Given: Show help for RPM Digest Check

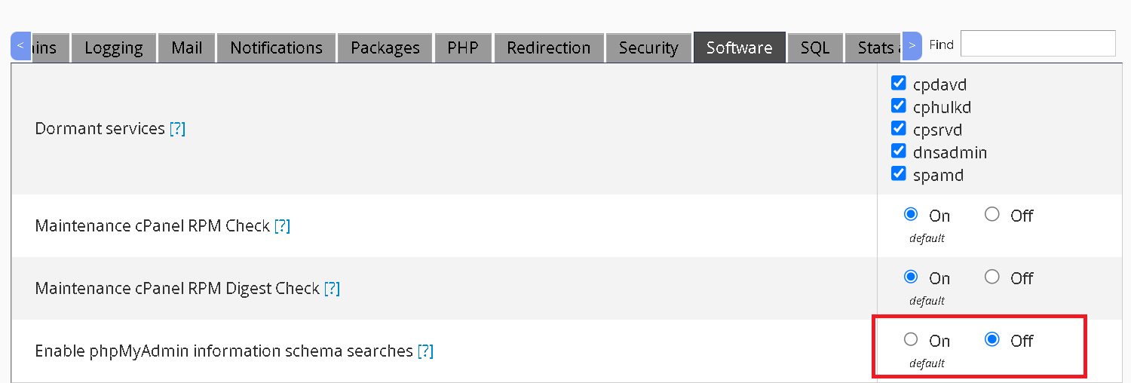Looking at the screenshot, I should [332, 289].
